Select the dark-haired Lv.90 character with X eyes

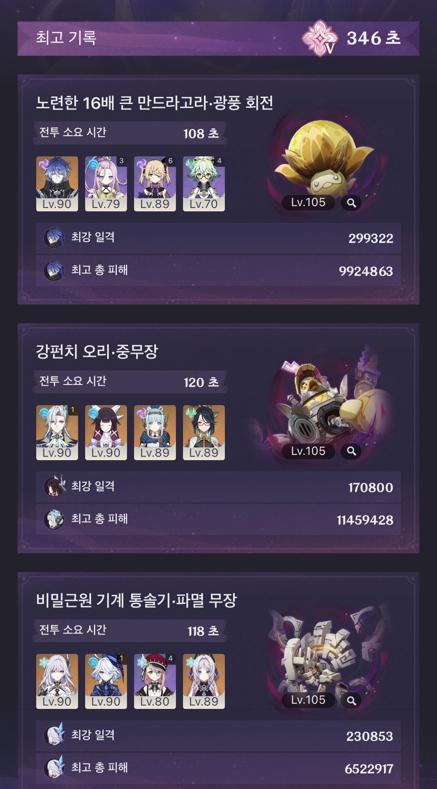[106, 432]
